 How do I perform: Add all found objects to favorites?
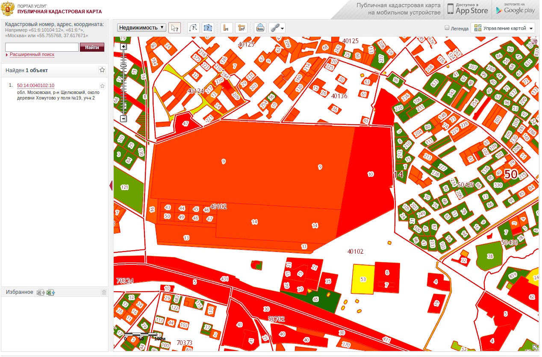(102, 70)
